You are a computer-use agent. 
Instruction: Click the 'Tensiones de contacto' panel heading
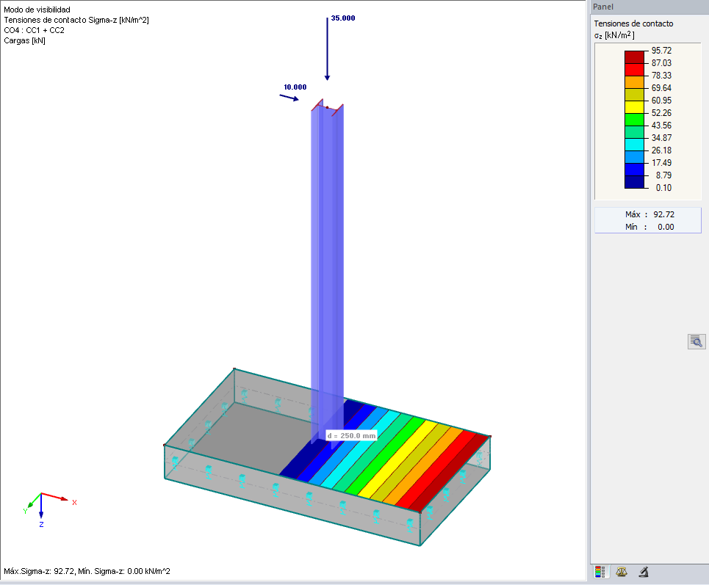pyautogui.click(x=633, y=23)
